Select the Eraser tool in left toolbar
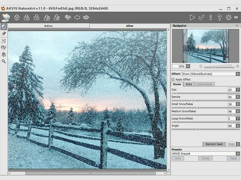The image size is (241, 180). (4, 33)
